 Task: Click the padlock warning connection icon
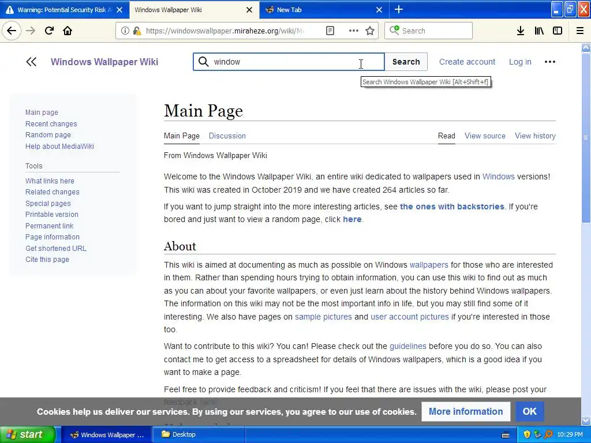[137, 31]
